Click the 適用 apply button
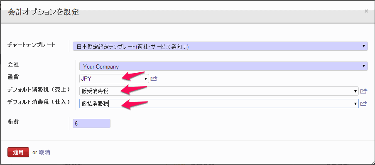This screenshot has width=375, height=165. (x=18, y=152)
